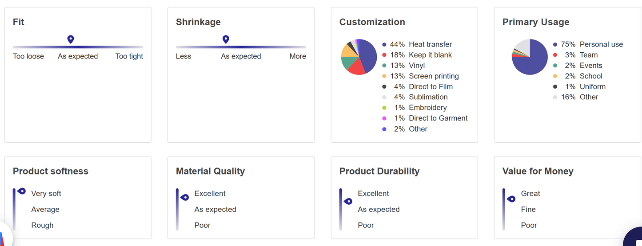The height and width of the screenshot is (246, 642).
Task: Click the "Very soft" softness label
Action: coord(46,194)
